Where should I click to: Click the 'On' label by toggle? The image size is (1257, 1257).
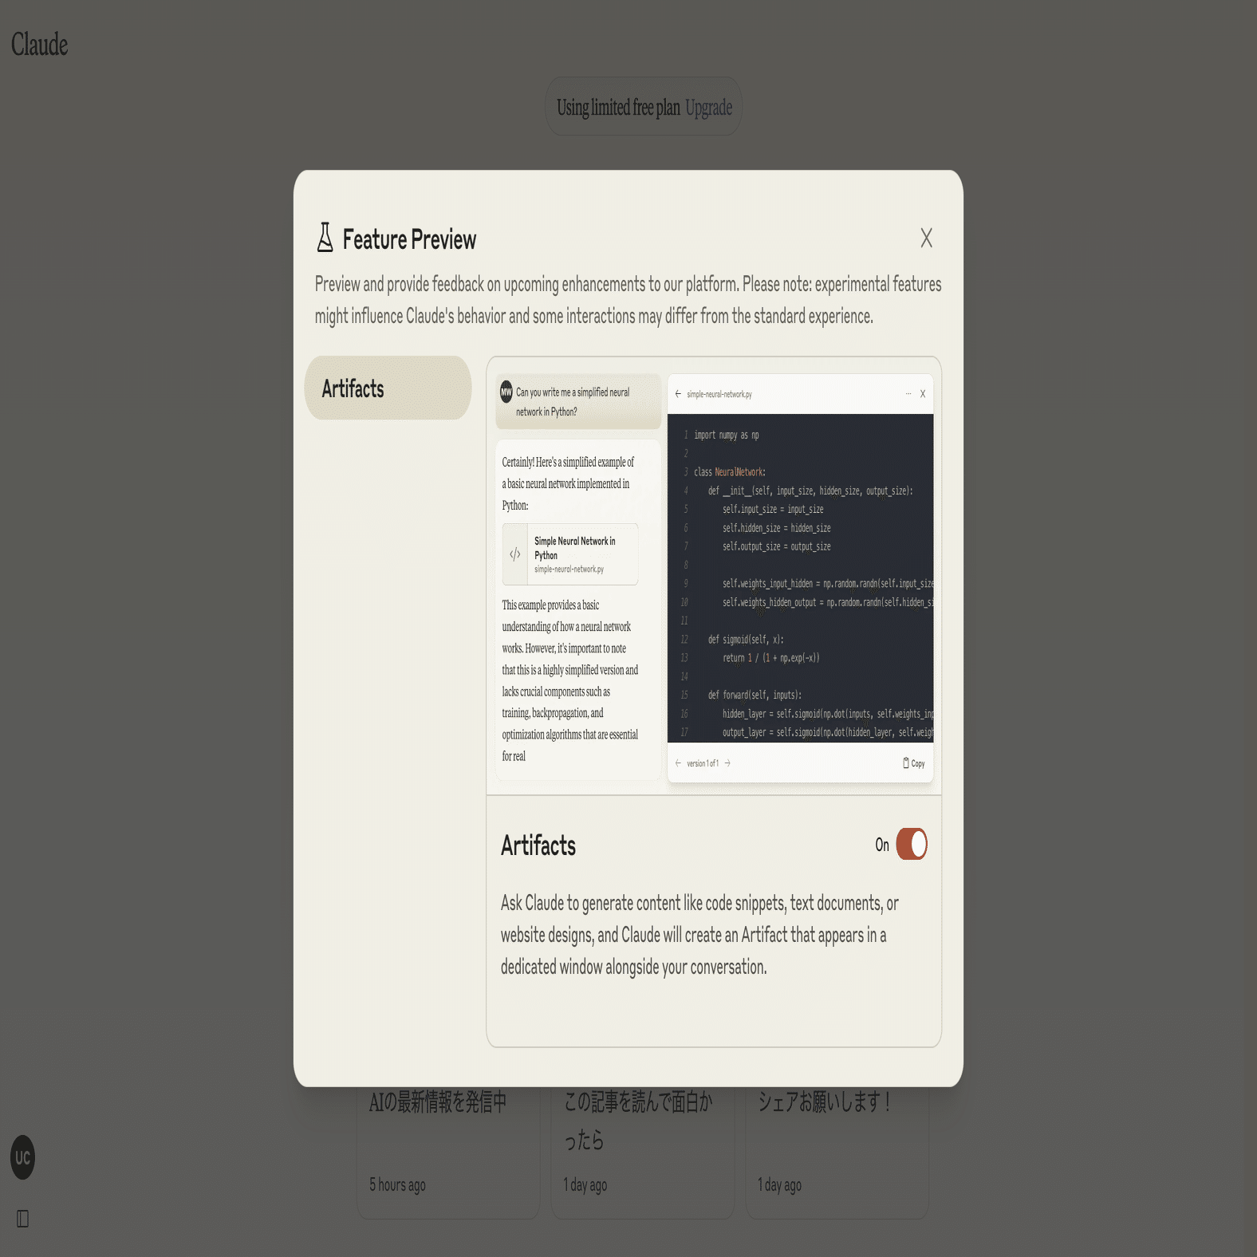882,845
